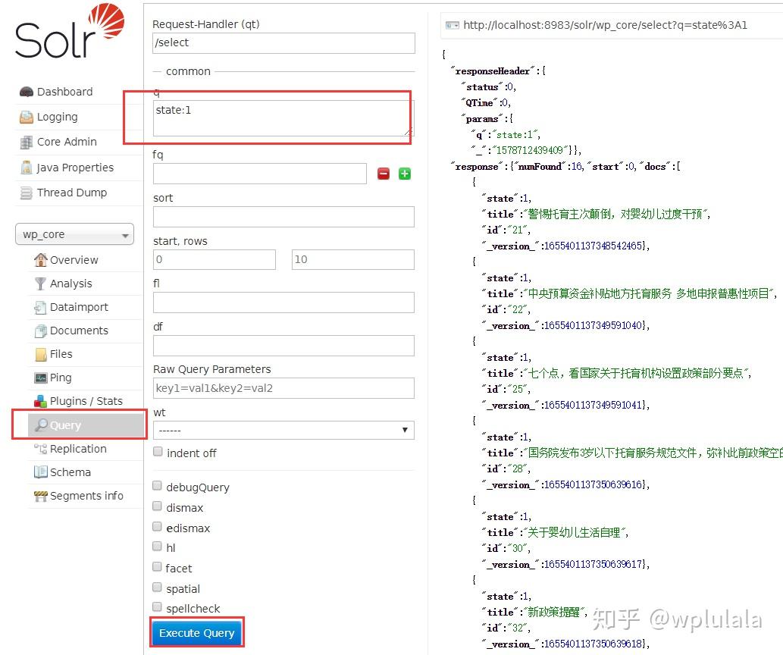Open the Logging menu item
The height and width of the screenshot is (655, 783).
point(58,117)
